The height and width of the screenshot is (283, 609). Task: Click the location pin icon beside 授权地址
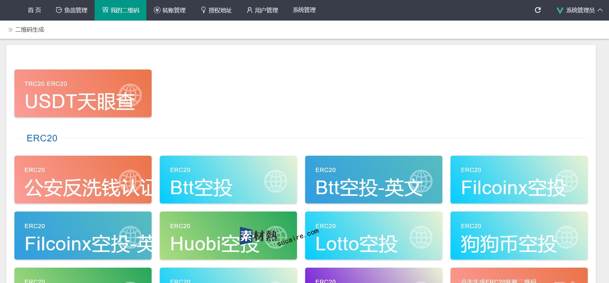(203, 10)
